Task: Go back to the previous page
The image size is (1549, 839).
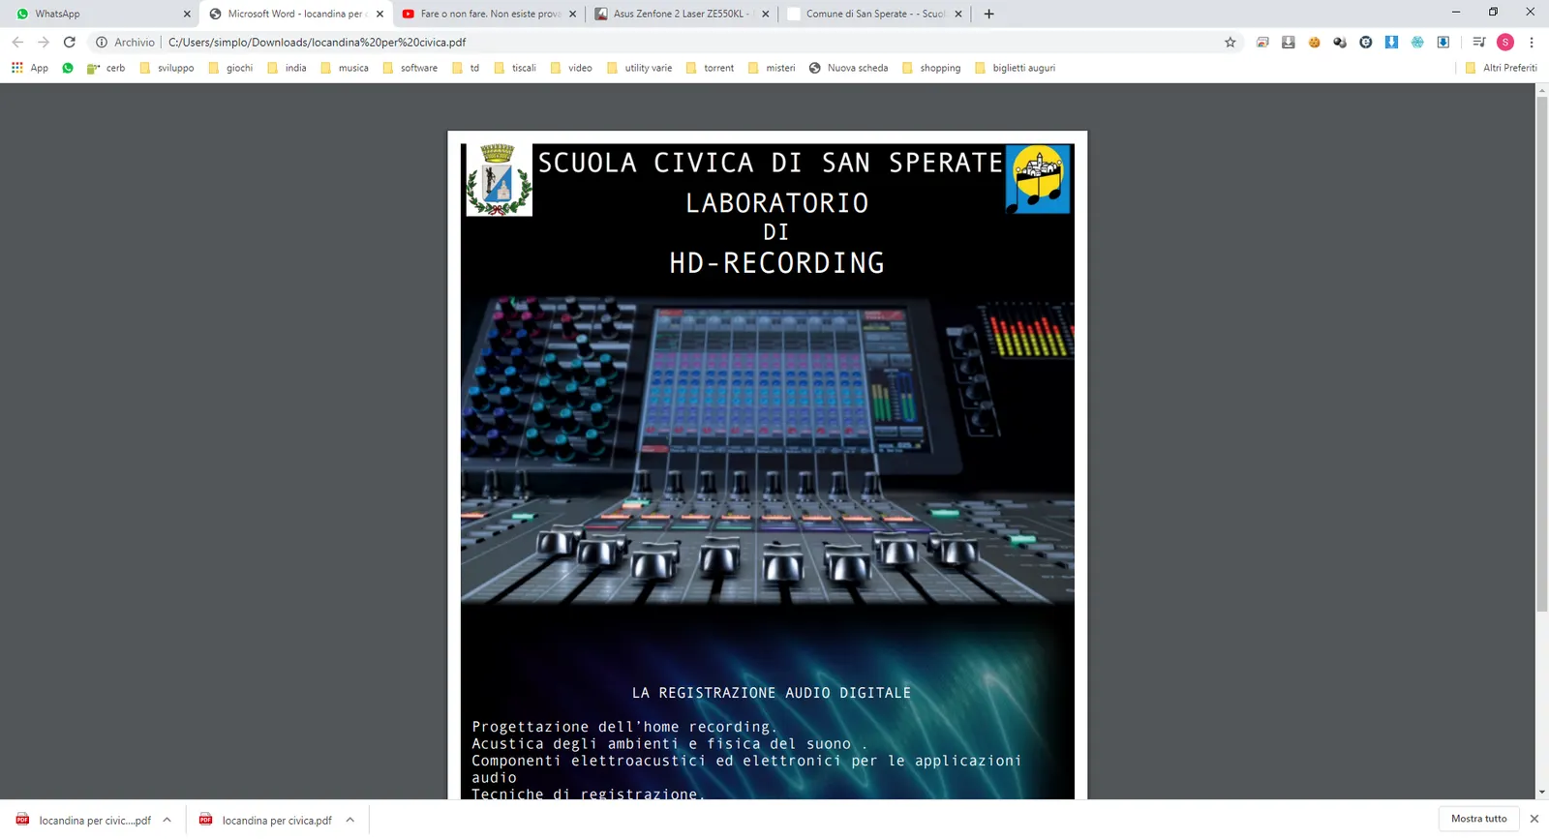Action: coord(17,43)
